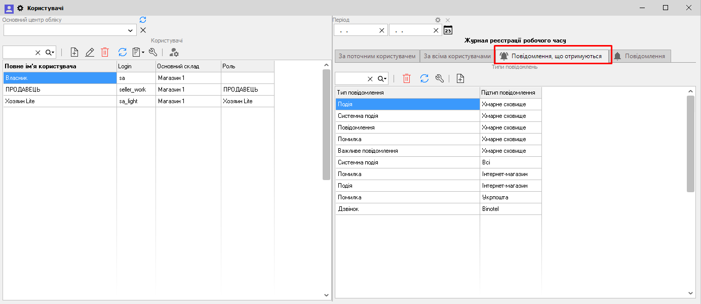Click the period settings gear icon
This screenshot has height=304, width=701.
(x=438, y=20)
